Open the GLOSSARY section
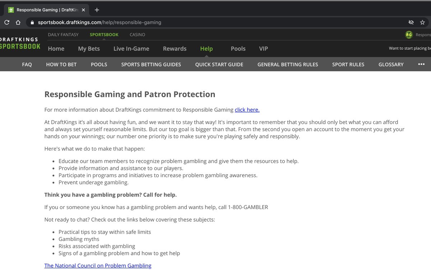The width and height of the screenshot is (431, 270). (391, 64)
